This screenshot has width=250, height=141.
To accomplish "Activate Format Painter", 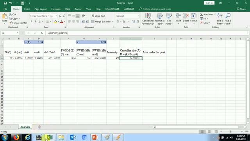I will pos(18,23).
